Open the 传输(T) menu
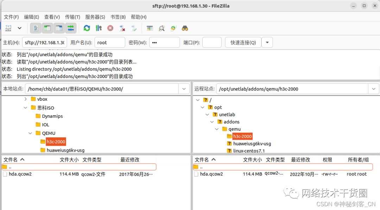 click(x=72, y=17)
